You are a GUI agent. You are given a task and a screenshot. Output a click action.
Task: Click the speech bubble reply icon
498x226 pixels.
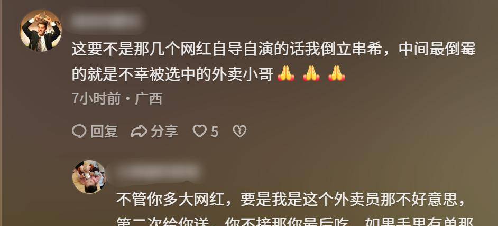click(x=79, y=131)
